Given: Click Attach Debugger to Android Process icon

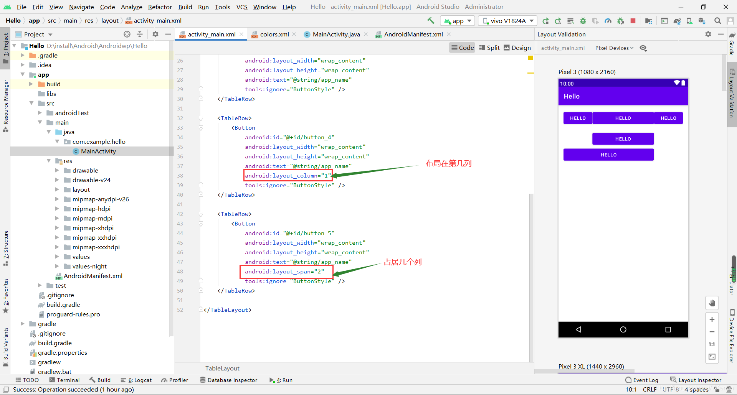Looking at the screenshot, I should (x=620, y=21).
